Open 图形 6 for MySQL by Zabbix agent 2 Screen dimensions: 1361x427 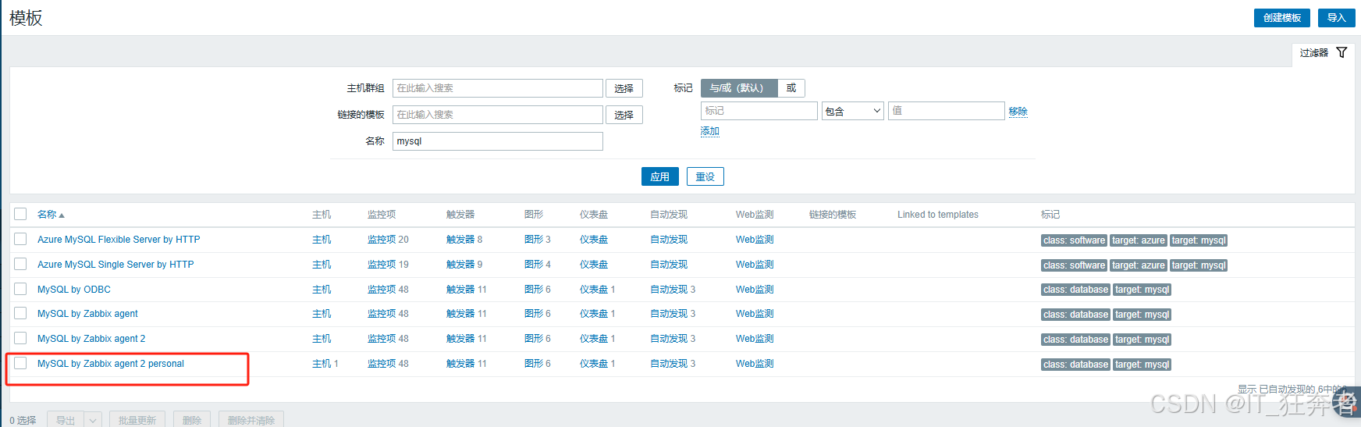[534, 339]
